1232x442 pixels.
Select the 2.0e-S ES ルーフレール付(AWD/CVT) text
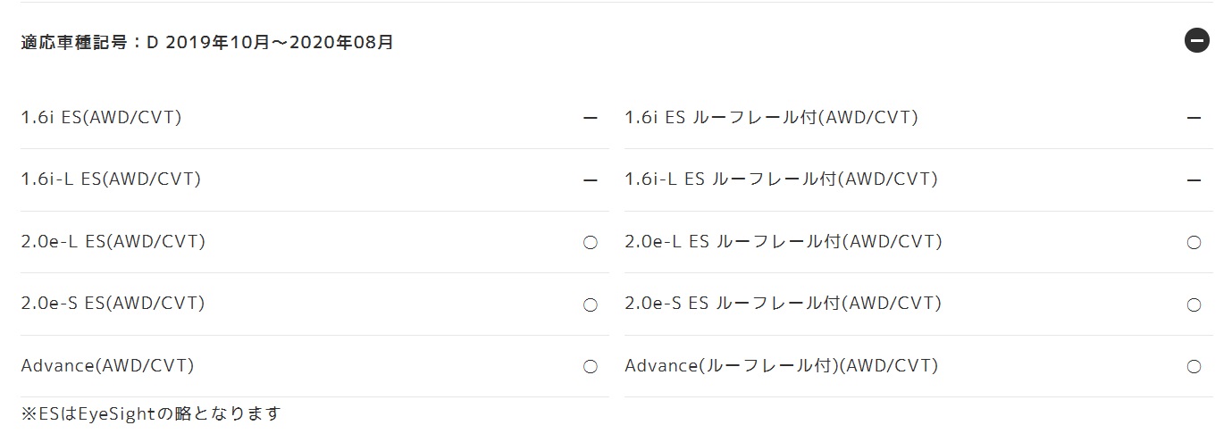(784, 303)
